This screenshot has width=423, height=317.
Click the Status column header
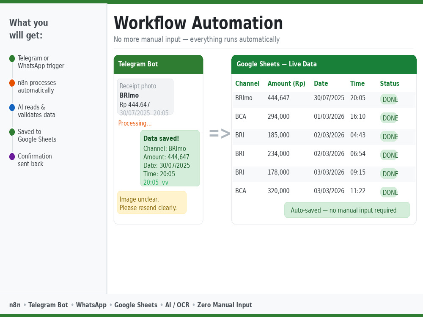(389, 84)
